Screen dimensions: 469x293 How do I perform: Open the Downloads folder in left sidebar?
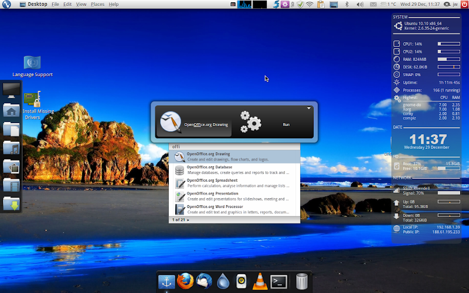tap(11, 204)
